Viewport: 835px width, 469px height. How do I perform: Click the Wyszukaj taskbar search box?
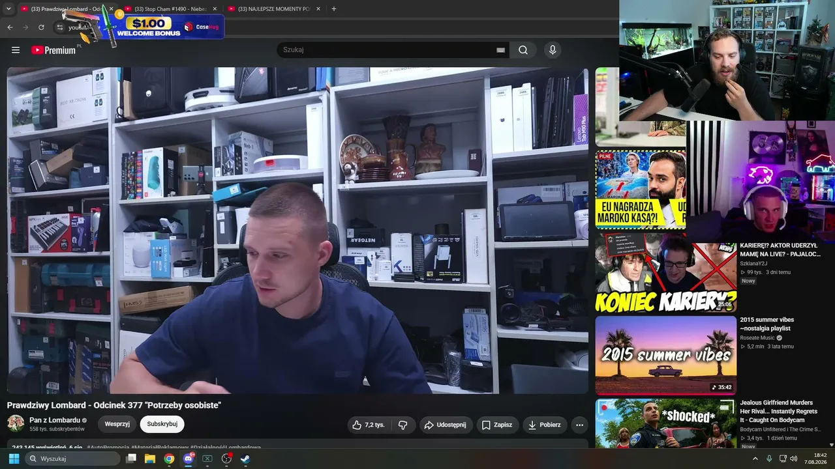[x=72, y=459]
